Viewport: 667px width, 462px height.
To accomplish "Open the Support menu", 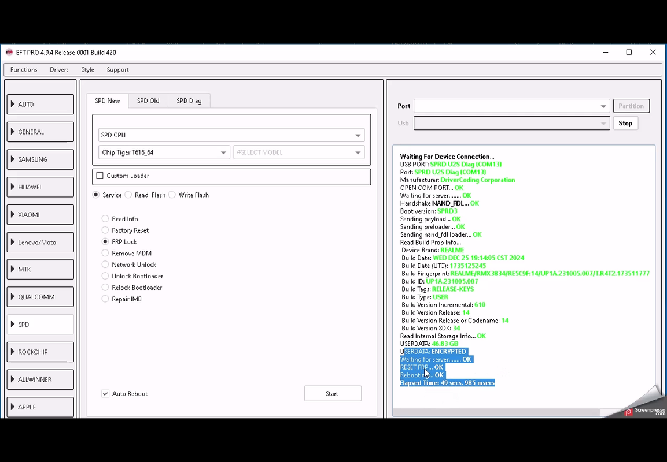I will (118, 70).
